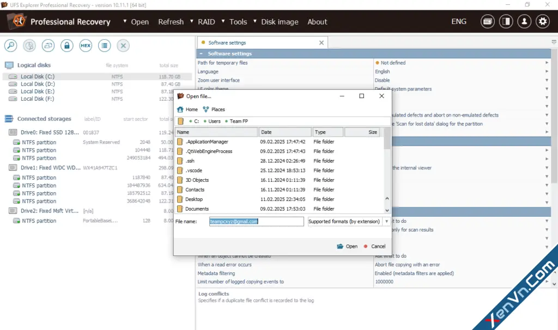Image resolution: width=558 pixels, height=330 pixels.
Task: Sort by the Date column header
Action: click(285, 132)
